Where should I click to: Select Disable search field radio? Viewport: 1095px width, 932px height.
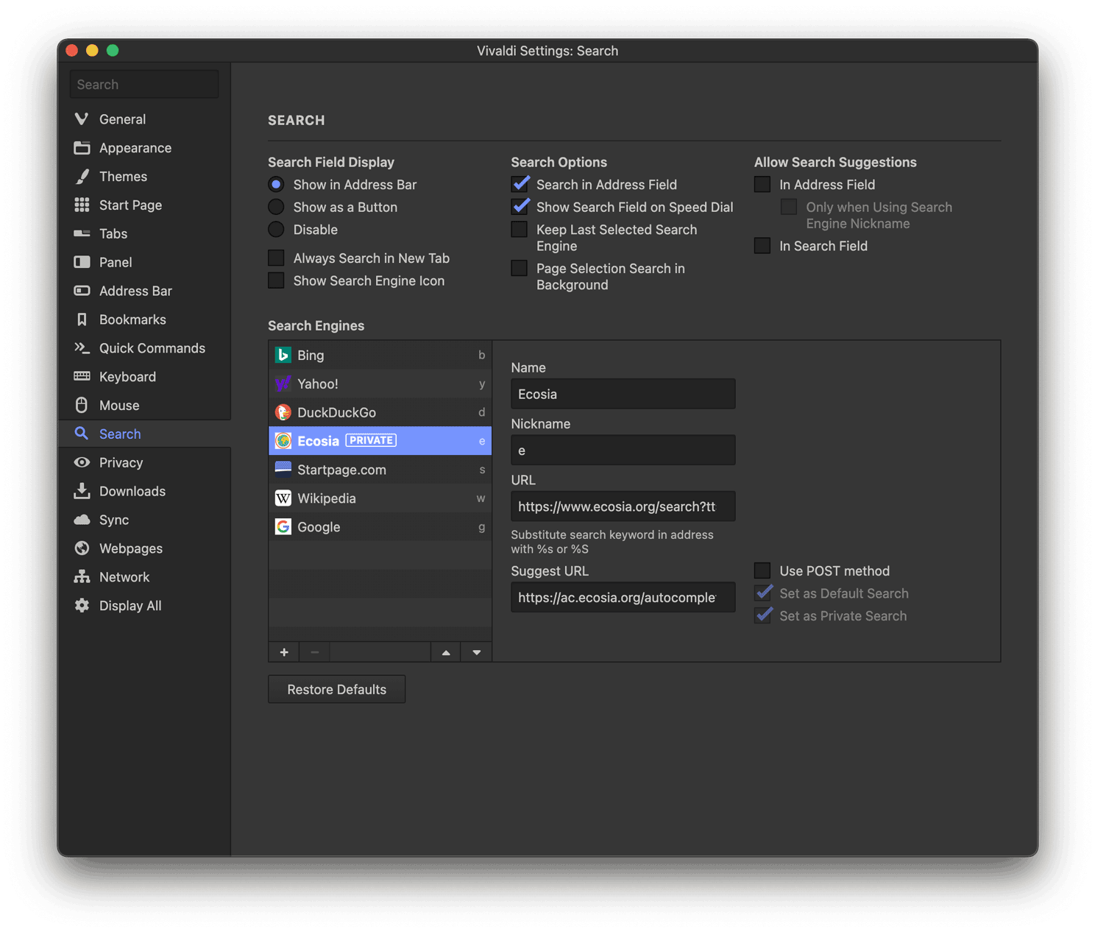276,230
